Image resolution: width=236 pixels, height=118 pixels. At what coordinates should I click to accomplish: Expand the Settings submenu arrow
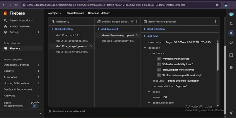(39, 32)
